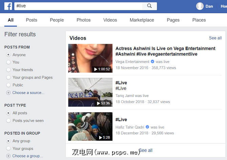The image size is (227, 160).
Task: Click the bottom See all link
Action: point(146,150)
